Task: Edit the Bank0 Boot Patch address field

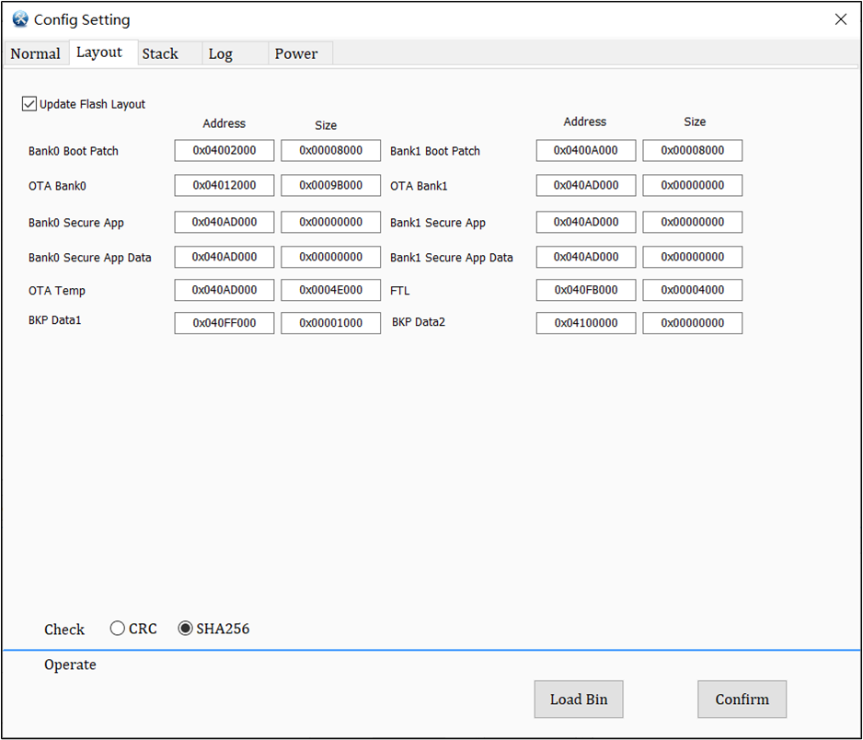Action: (x=224, y=150)
